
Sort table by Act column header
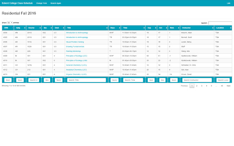[x=162, y=28]
